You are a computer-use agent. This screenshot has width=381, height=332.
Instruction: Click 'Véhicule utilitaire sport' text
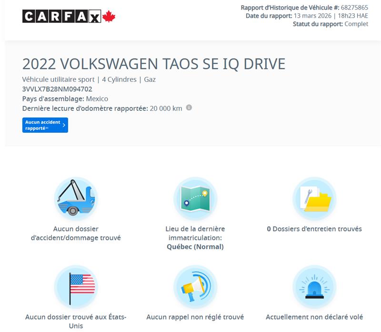click(58, 79)
